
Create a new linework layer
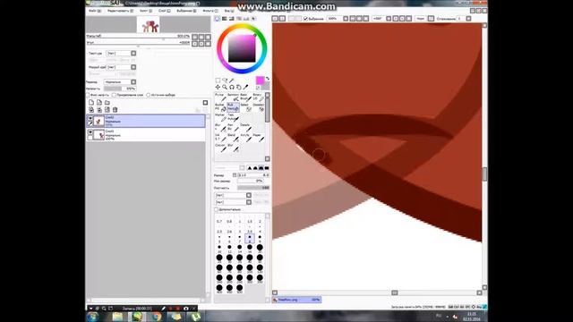coord(99,103)
